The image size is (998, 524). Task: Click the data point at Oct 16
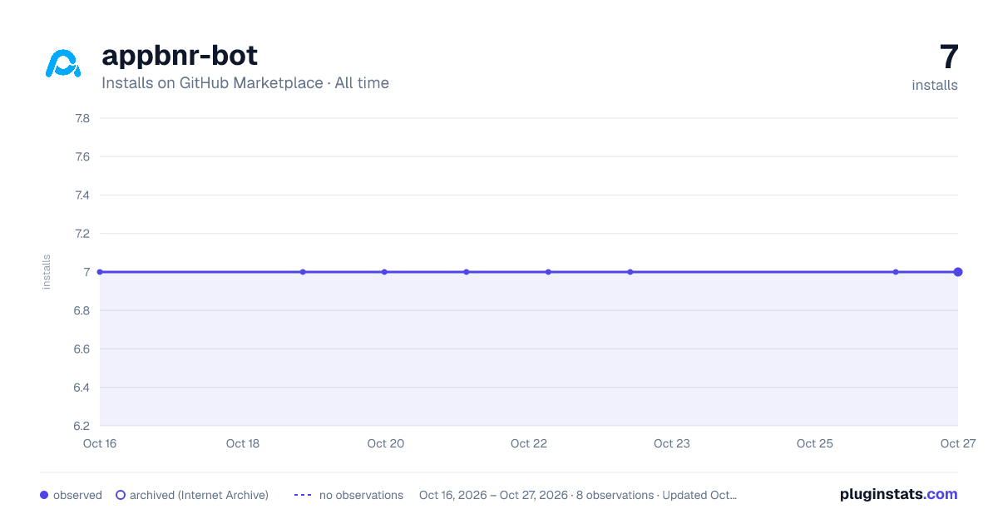pos(100,272)
